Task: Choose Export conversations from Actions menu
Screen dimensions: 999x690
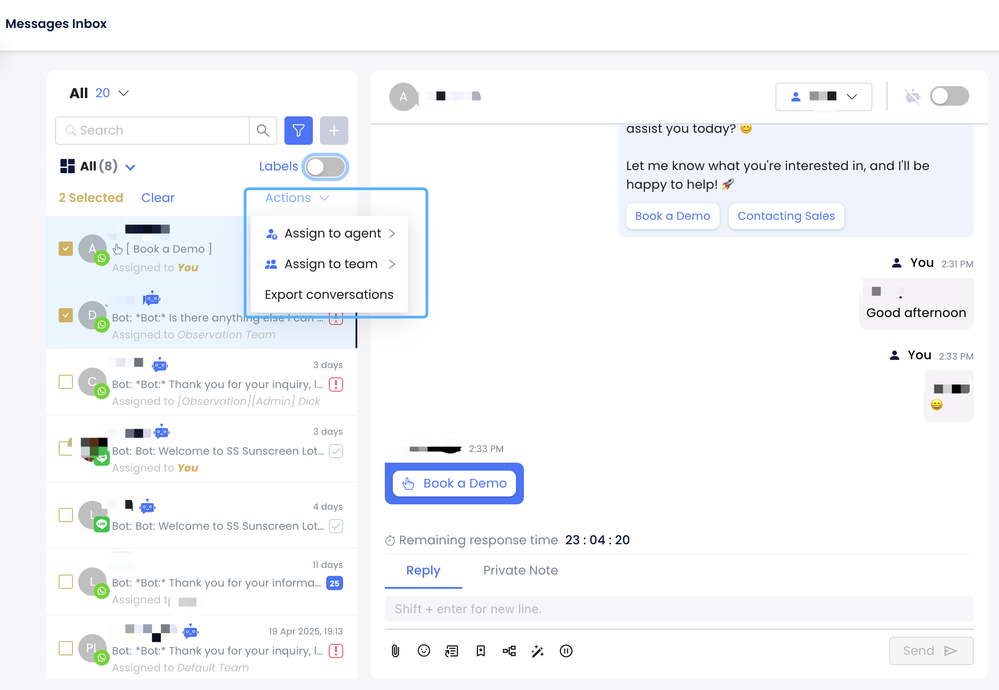Action: coord(329,295)
